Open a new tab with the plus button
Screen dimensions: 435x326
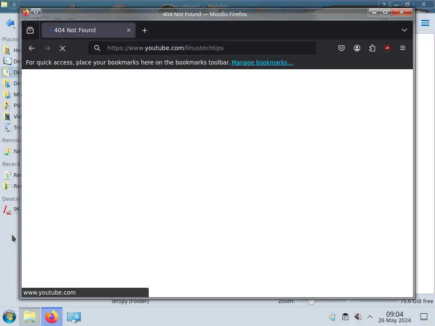pyautogui.click(x=144, y=30)
